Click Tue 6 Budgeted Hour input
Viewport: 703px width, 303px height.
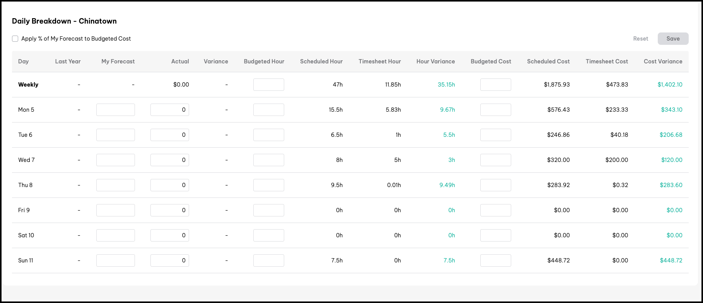[x=268, y=135]
